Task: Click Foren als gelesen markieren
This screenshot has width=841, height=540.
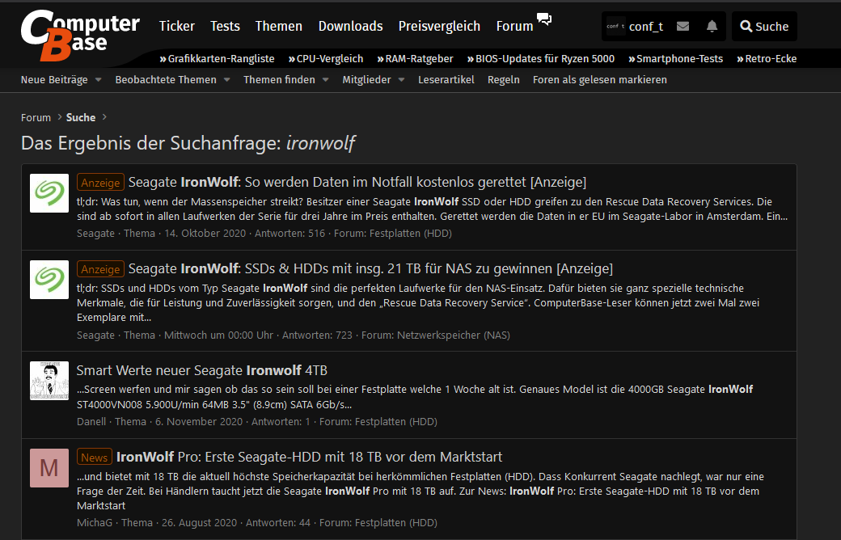Action: point(600,79)
